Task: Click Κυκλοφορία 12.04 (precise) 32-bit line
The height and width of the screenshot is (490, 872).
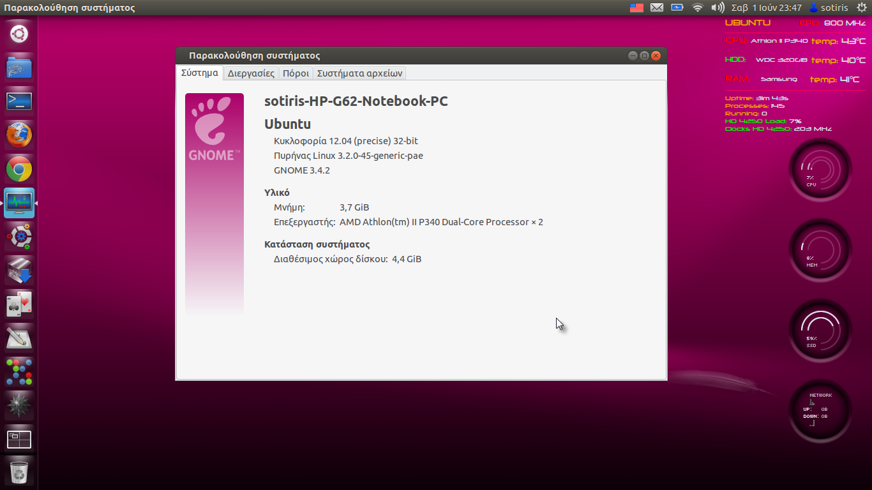Action: point(346,140)
